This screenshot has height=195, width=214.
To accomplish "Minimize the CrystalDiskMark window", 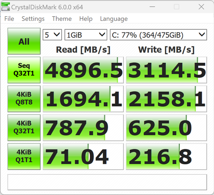I will (152, 7).
